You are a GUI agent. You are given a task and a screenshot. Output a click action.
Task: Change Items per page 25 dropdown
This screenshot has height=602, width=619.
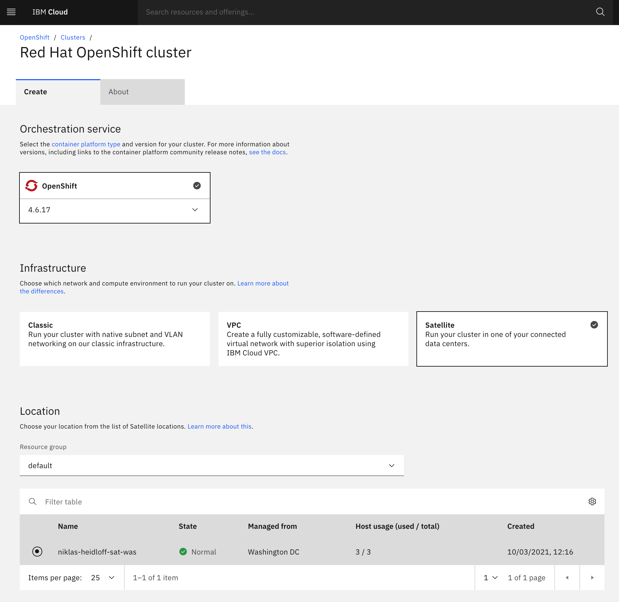point(103,578)
